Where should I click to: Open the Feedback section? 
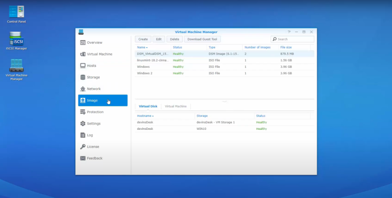[103, 158]
